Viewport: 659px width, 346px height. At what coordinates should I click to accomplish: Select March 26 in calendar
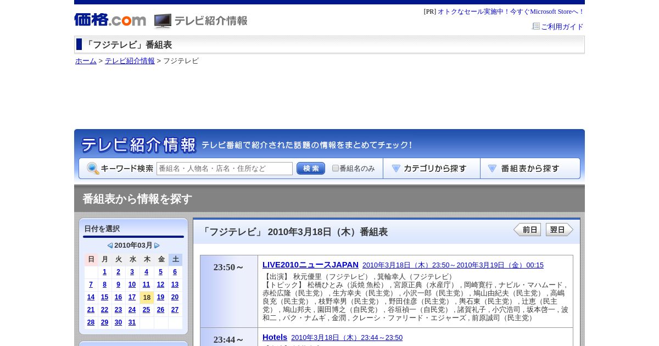[160, 310]
